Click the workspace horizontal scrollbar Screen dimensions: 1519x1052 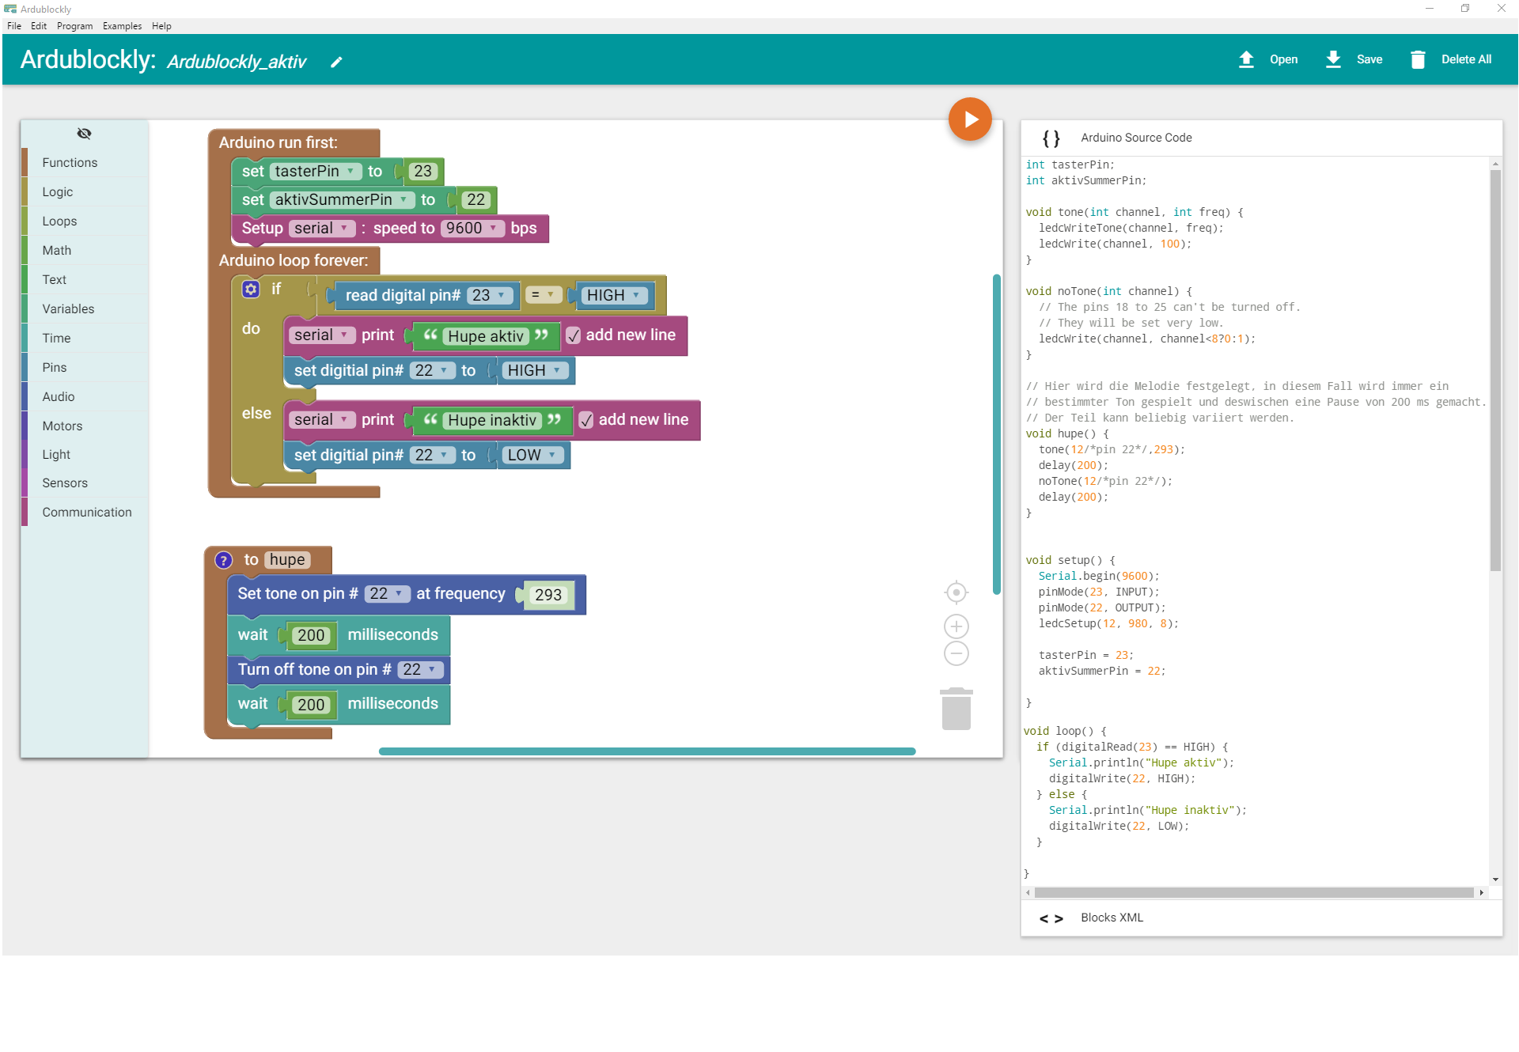[646, 751]
